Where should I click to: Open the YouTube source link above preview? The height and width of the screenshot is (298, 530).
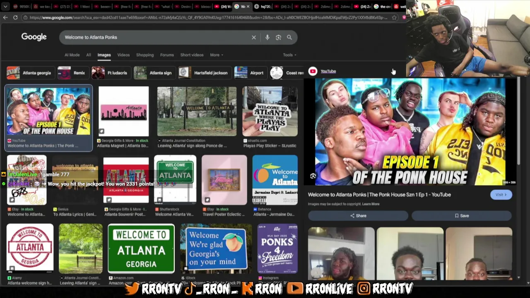click(x=328, y=71)
